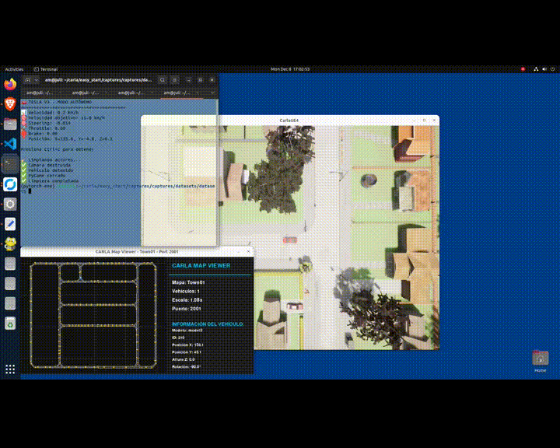Click the new tab button in terminal

[26, 79]
